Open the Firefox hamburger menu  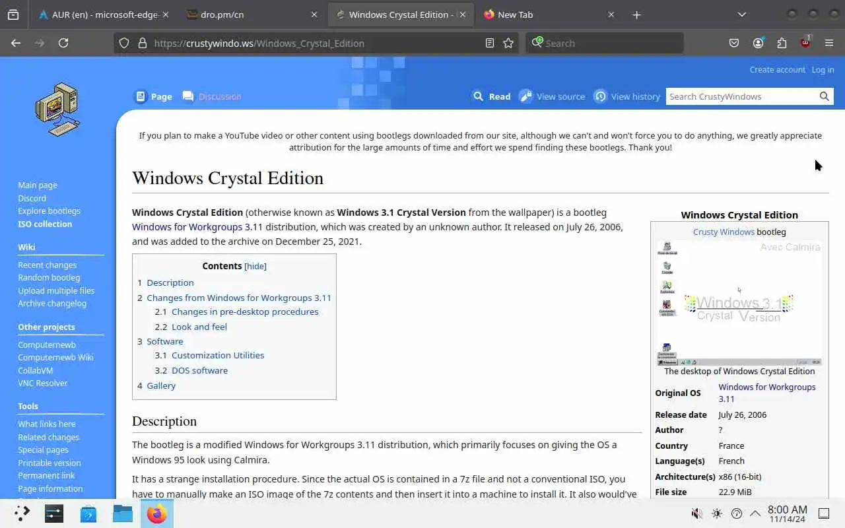click(829, 43)
